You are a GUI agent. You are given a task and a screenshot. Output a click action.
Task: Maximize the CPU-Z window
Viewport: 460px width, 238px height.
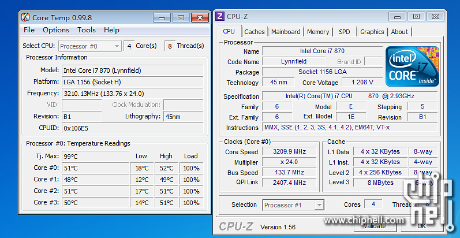tap(416, 17)
